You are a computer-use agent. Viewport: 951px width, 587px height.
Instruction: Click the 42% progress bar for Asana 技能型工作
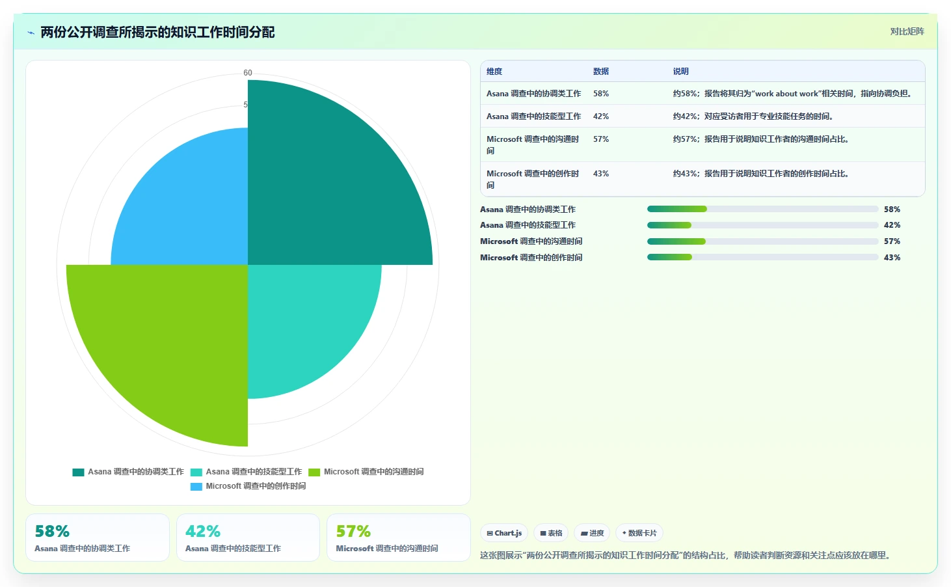coord(762,225)
